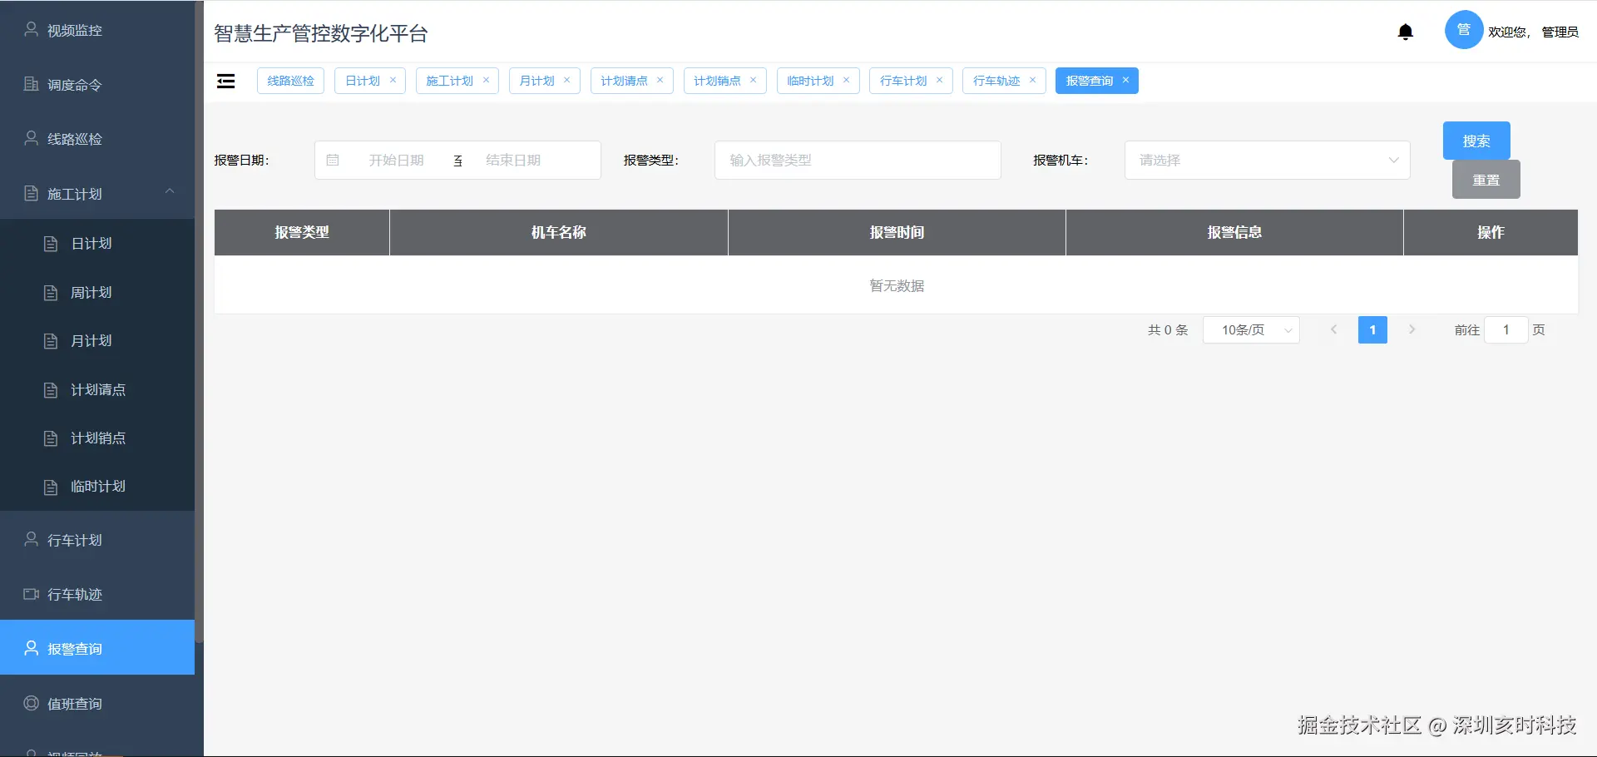Open 计划请点 submenu item
This screenshot has height=757, width=1597.
(x=97, y=390)
